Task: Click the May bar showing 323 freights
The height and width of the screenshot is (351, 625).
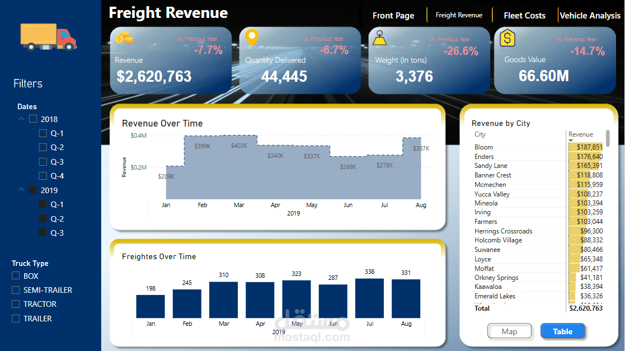Action: 297,299
